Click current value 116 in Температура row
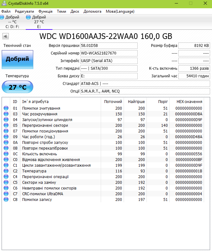The width and height of the screenshot is (212, 251). click(x=119, y=171)
